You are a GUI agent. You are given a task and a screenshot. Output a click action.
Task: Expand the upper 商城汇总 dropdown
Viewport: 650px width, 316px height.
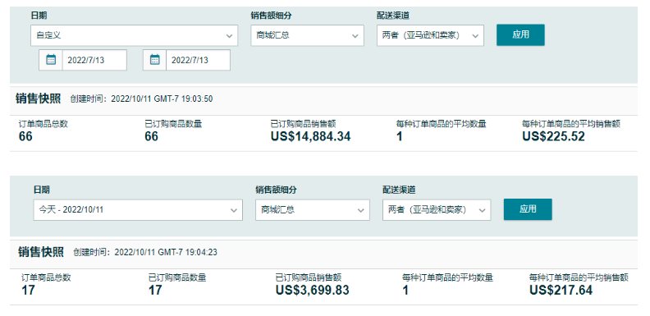pos(307,35)
